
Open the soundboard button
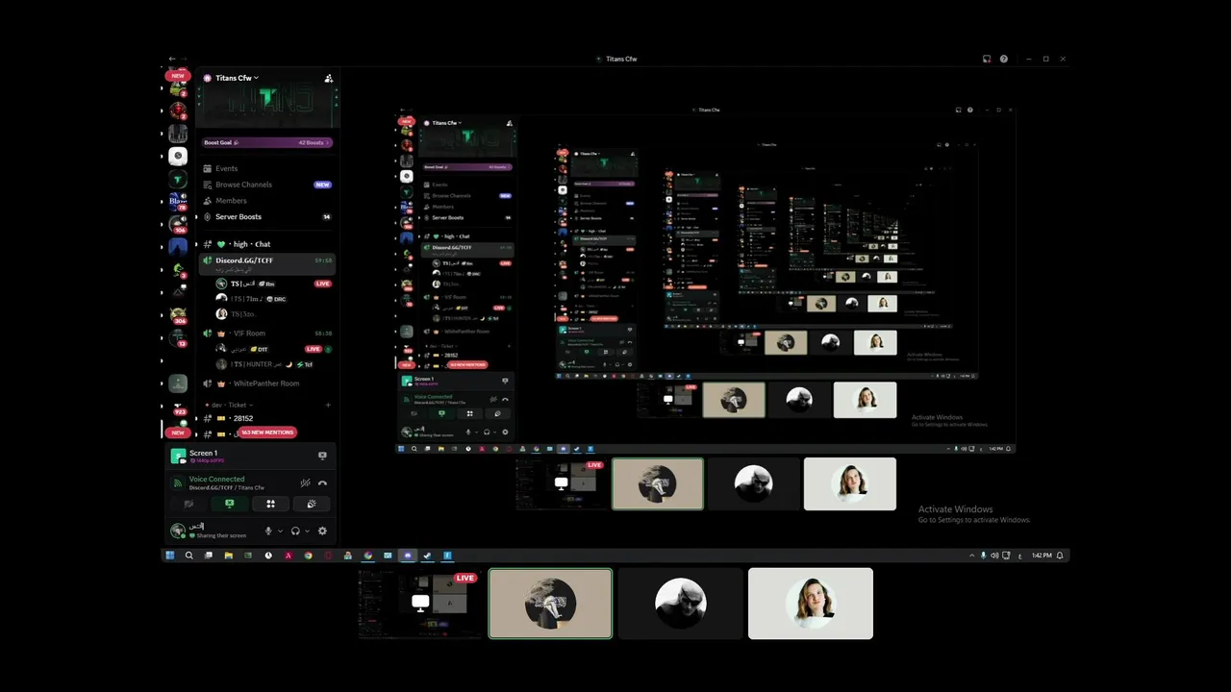point(312,504)
